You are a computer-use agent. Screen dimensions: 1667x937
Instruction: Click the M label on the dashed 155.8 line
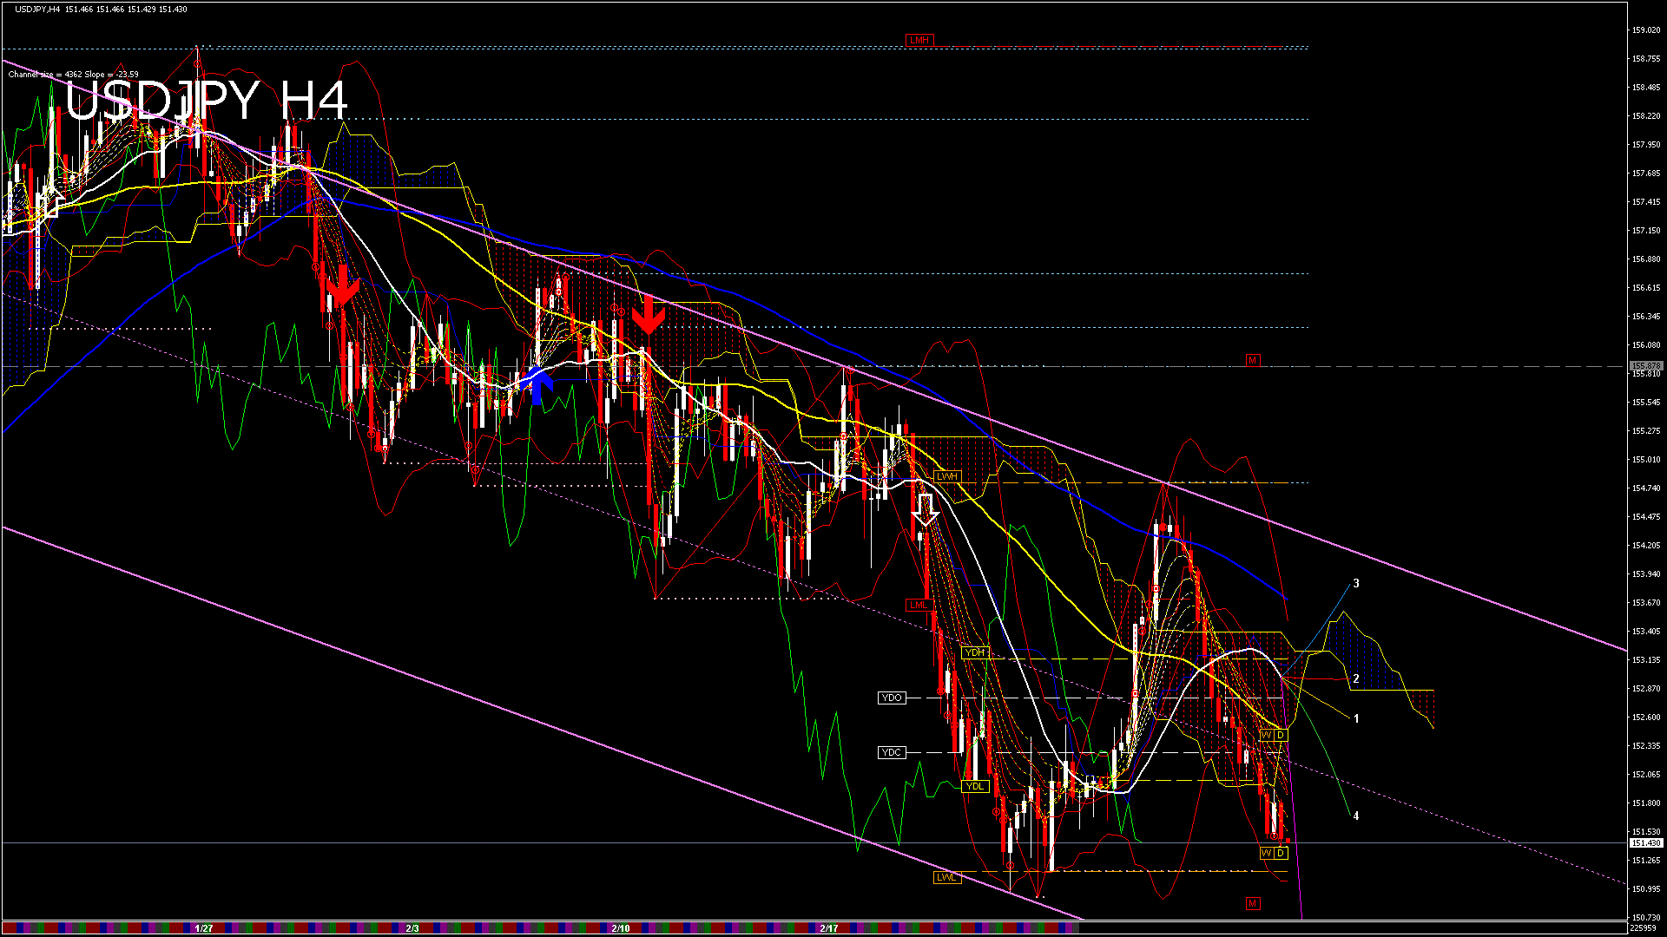(1252, 360)
